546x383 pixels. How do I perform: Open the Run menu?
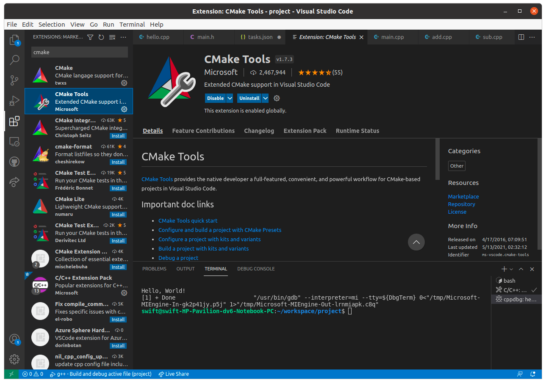(x=108, y=25)
